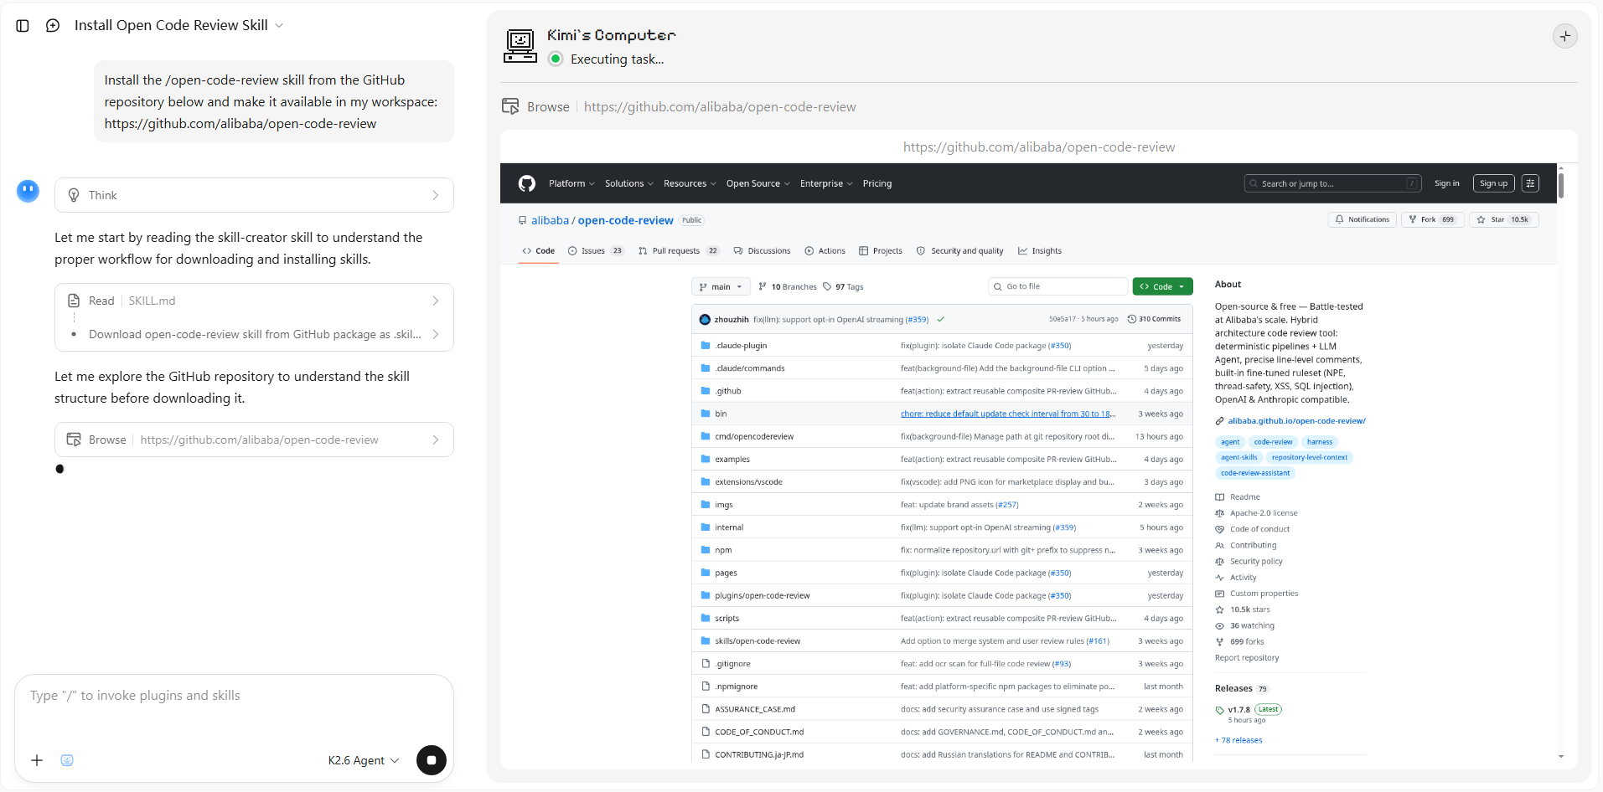Star the repository

(1504, 219)
